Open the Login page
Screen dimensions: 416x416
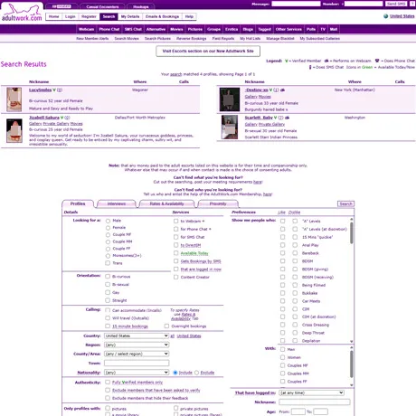(71, 16)
